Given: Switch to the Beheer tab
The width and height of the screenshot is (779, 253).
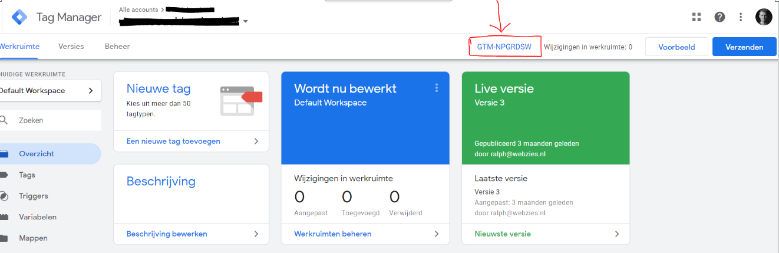Looking at the screenshot, I should pyautogui.click(x=117, y=47).
